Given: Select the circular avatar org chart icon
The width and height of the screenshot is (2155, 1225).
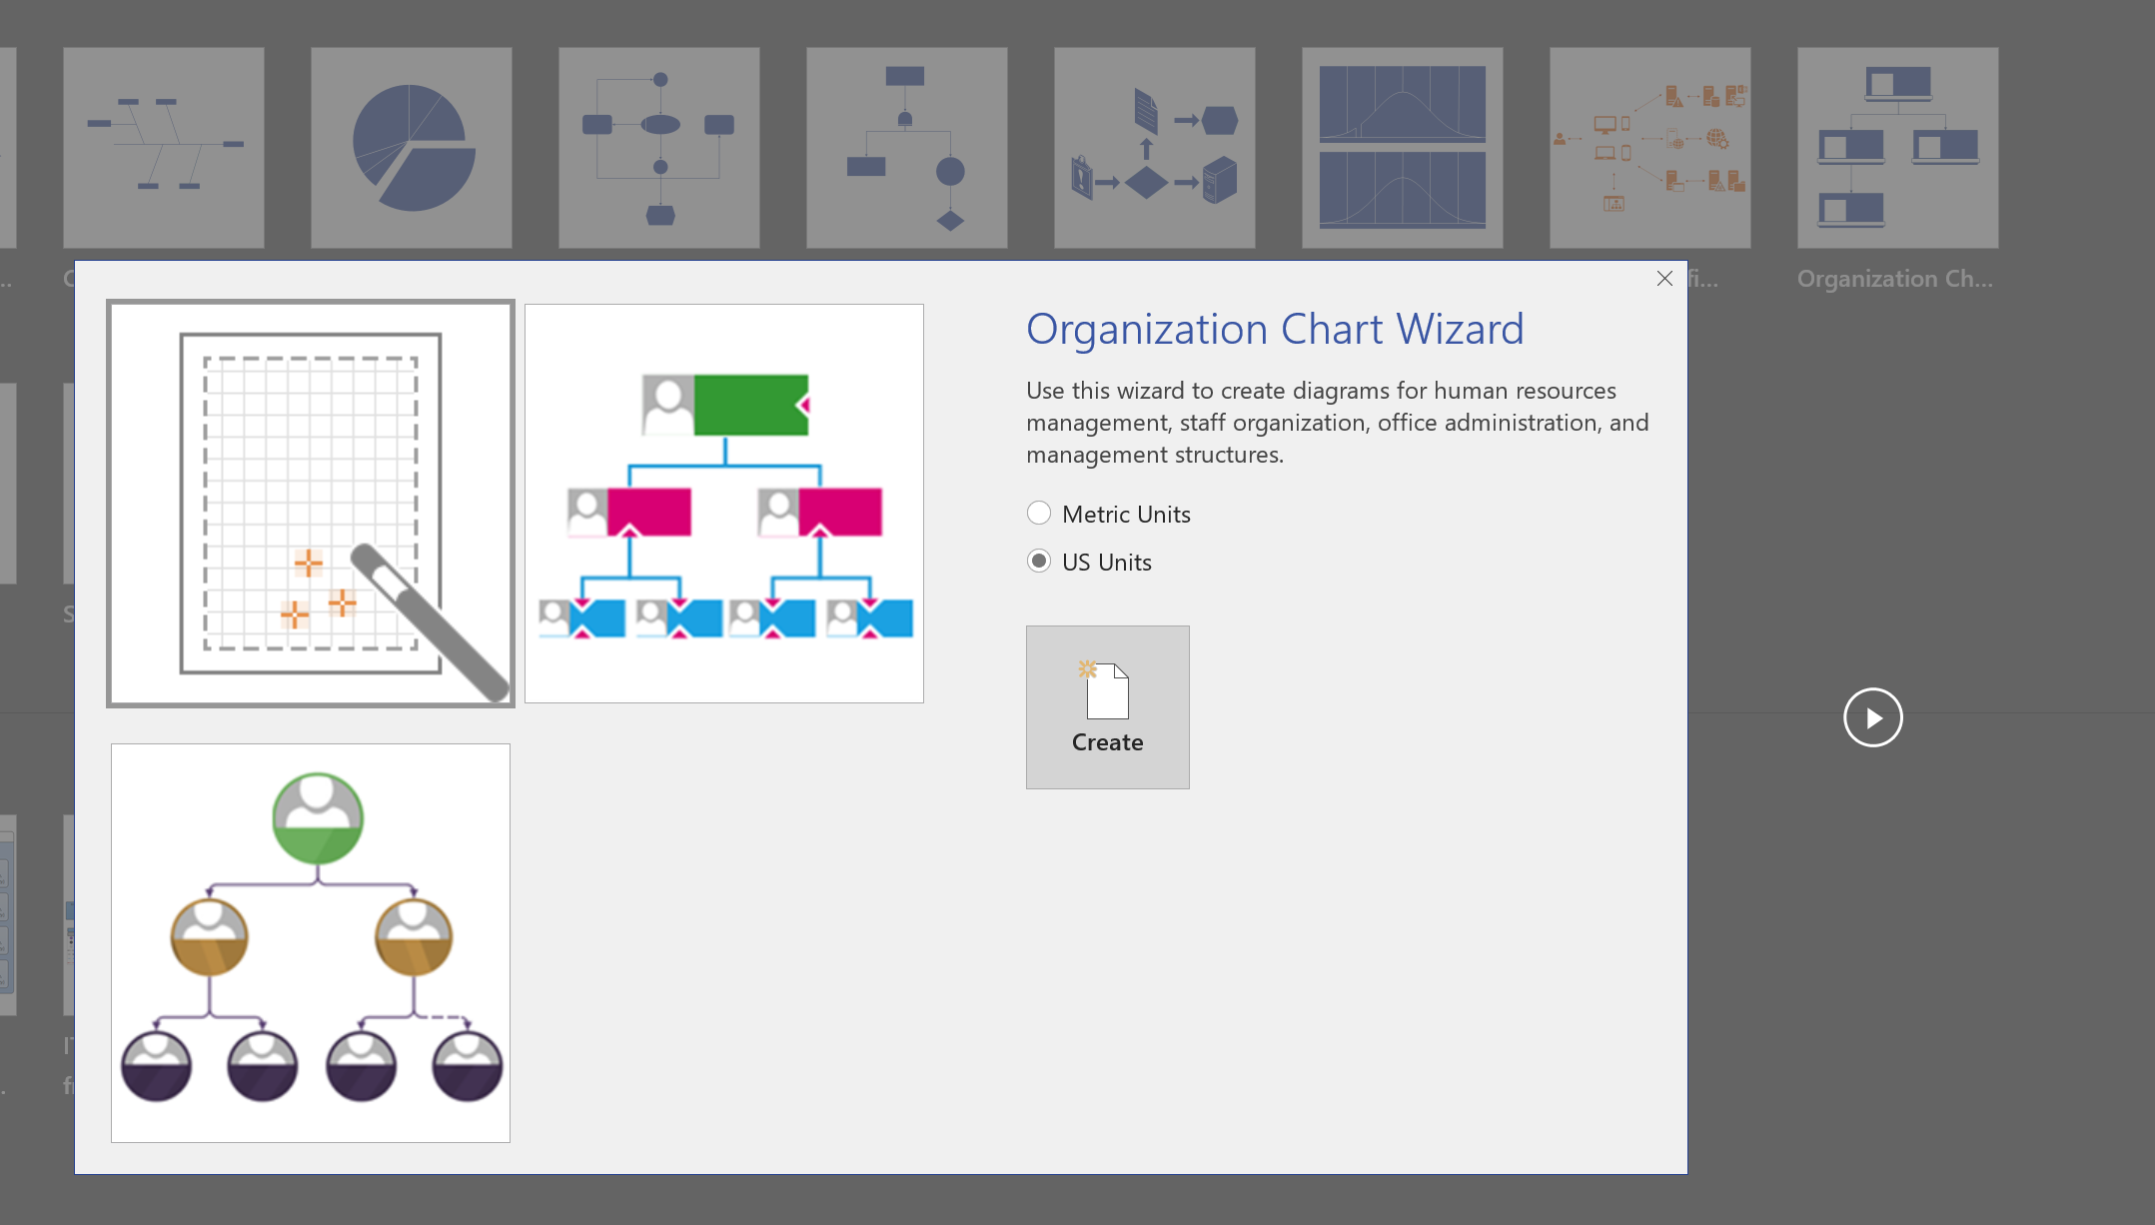Looking at the screenshot, I should pyautogui.click(x=311, y=944).
